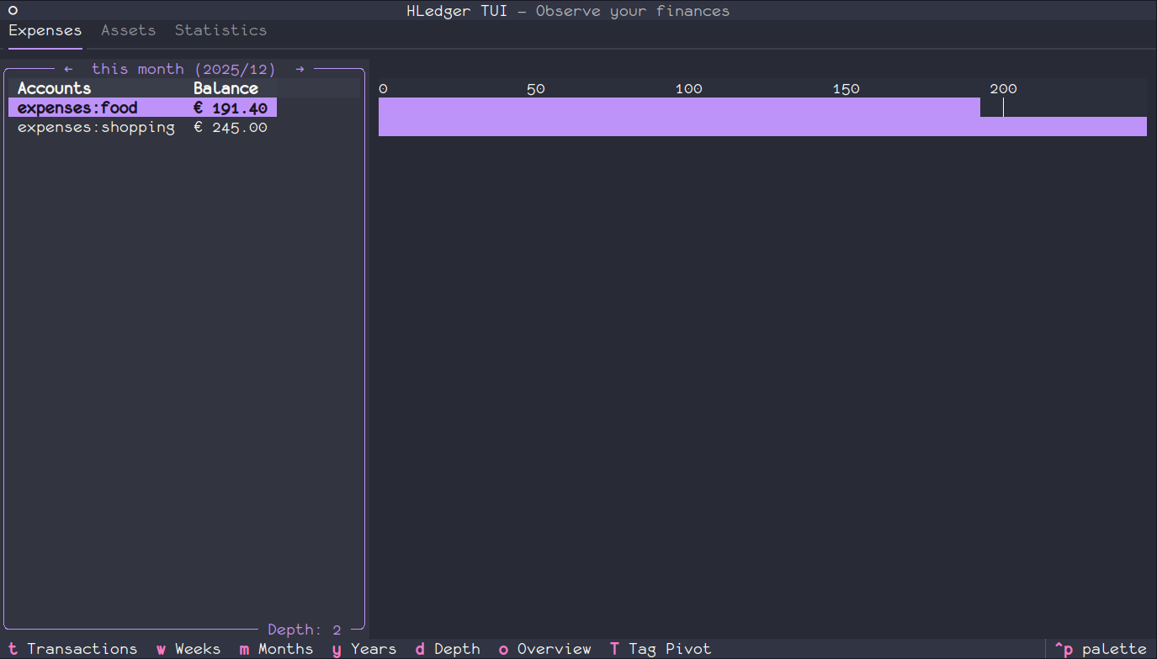Switch to Years period view
Image resolution: width=1157 pixels, height=659 pixels.
click(364, 649)
